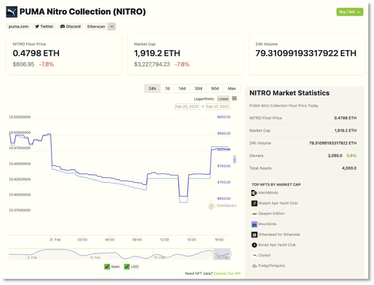Toggle the USD series checkbox
374x285 pixels.
click(x=127, y=267)
